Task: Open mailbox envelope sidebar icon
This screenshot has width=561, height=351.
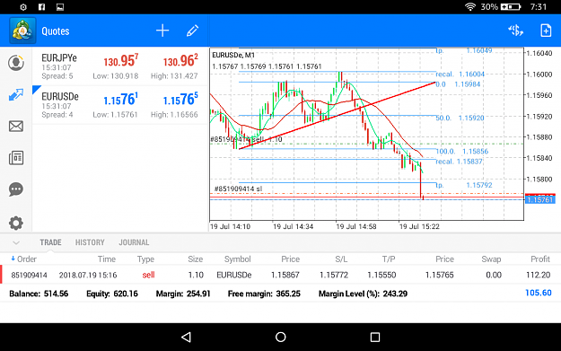Action: click(16, 126)
